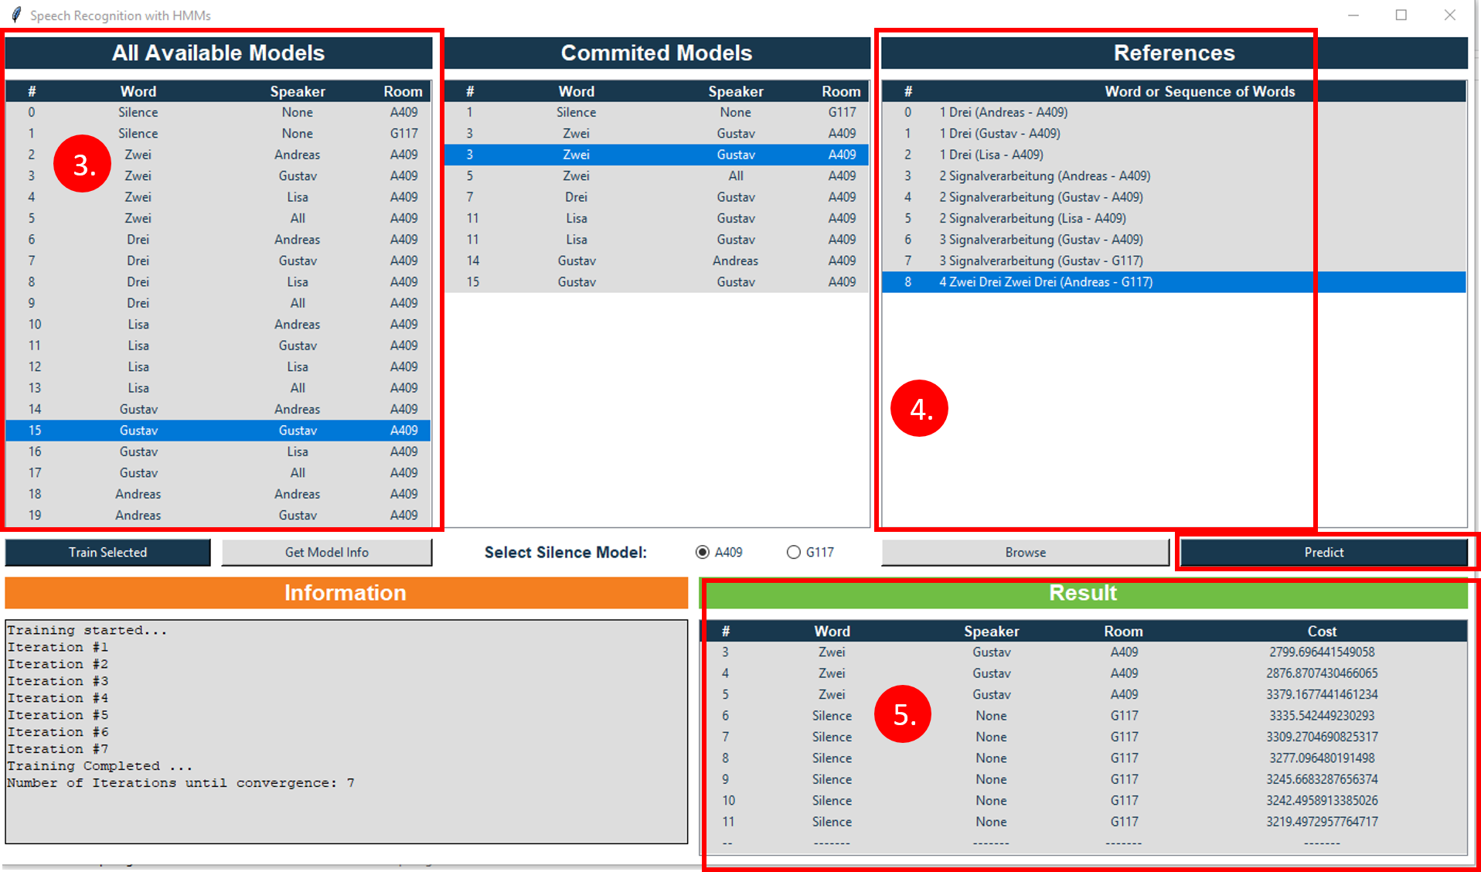Click the Cost column header in Result

pyautogui.click(x=1322, y=631)
